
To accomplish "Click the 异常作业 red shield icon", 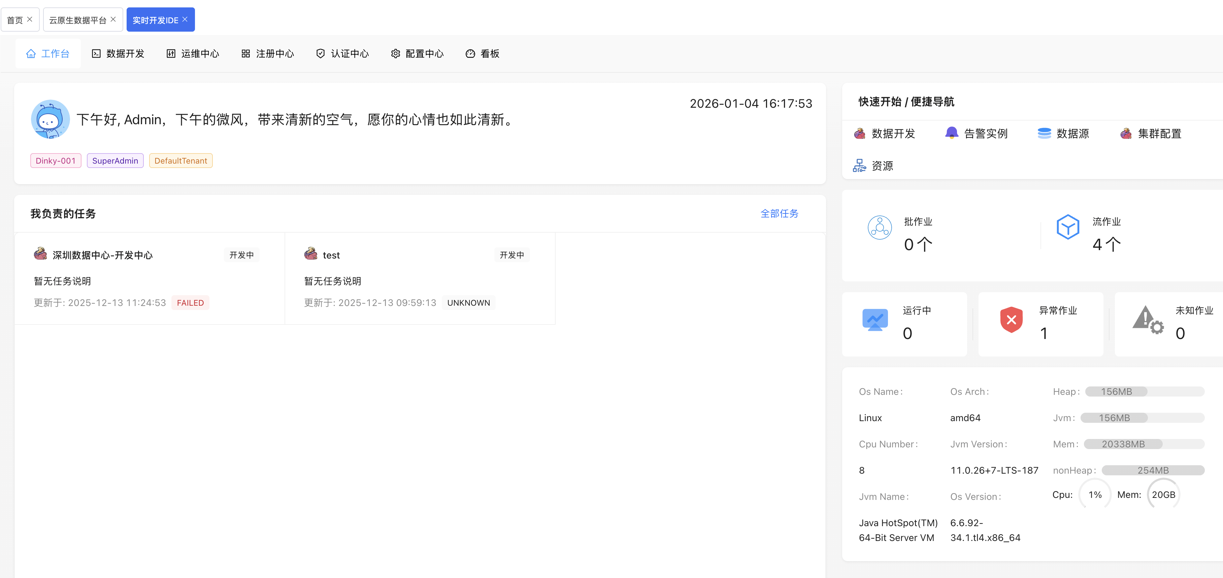I will click(1011, 320).
